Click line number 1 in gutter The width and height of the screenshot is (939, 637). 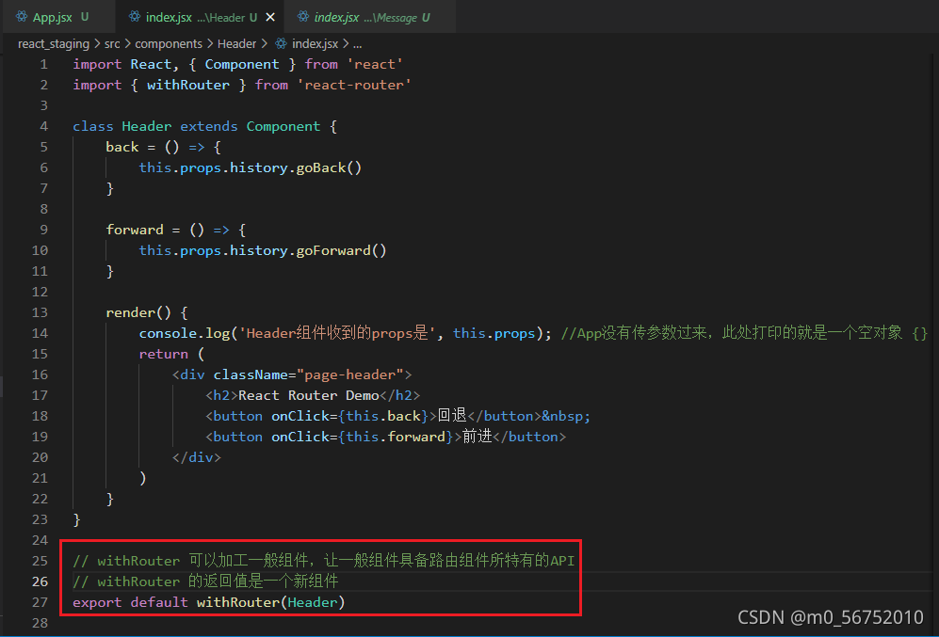[43, 64]
